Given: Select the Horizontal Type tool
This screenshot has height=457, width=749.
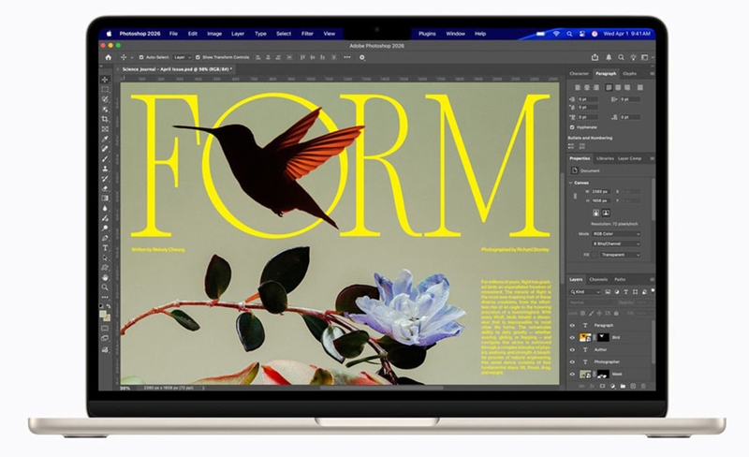Looking at the screenshot, I should click(x=105, y=247).
